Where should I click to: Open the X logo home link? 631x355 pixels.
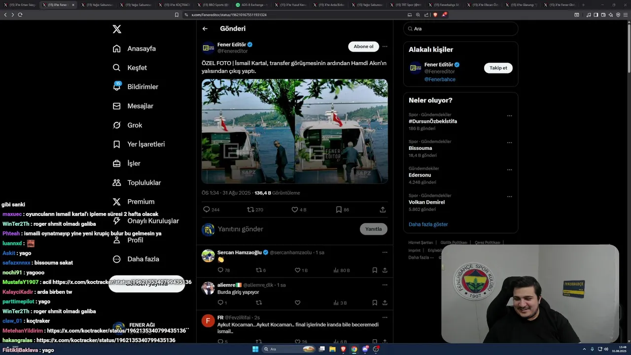click(117, 29)
